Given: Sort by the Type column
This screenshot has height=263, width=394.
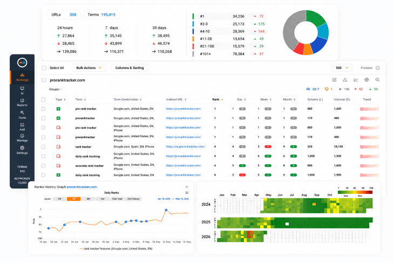Looking at the screenshot, I should pyautogui.click(x=60, y=99).
